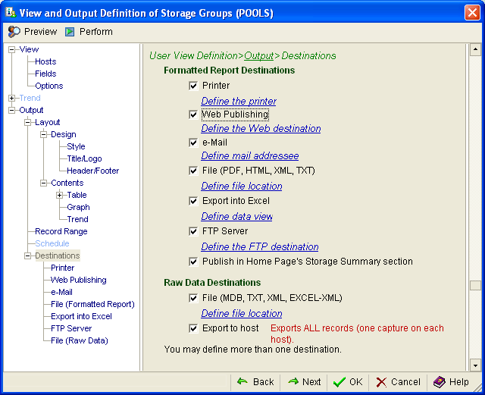Uncheck Publish in Home Page's Storage Summary
Viewport: 485px width, 395px height.
[x=193, y=262]
